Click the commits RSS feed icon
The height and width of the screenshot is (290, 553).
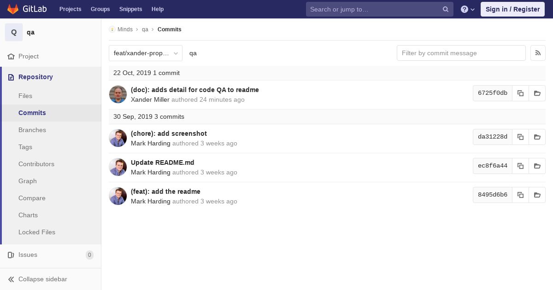tap(538, 53)
